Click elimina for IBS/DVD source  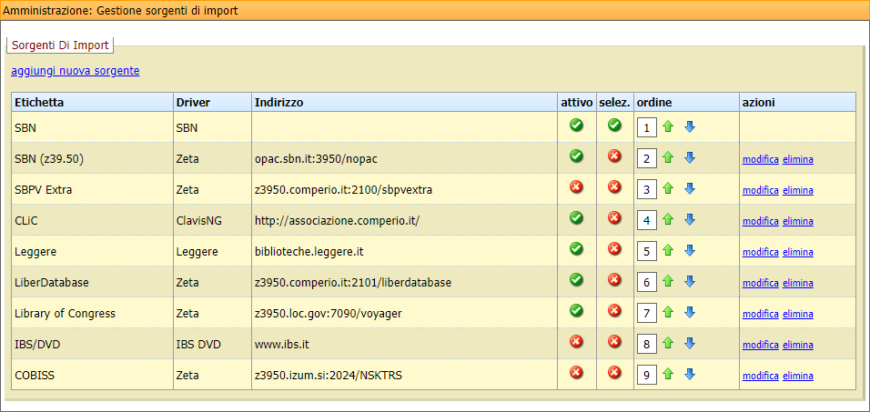[798, 345]
